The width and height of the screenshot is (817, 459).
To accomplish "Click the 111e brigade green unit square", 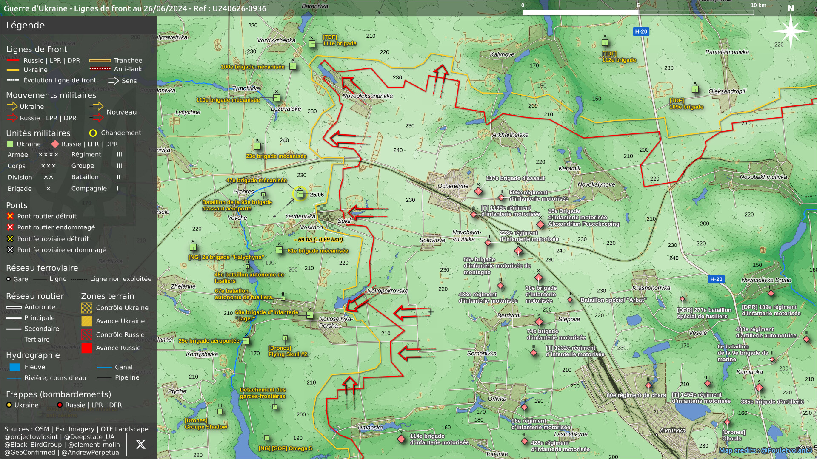I will coord(312,44).
